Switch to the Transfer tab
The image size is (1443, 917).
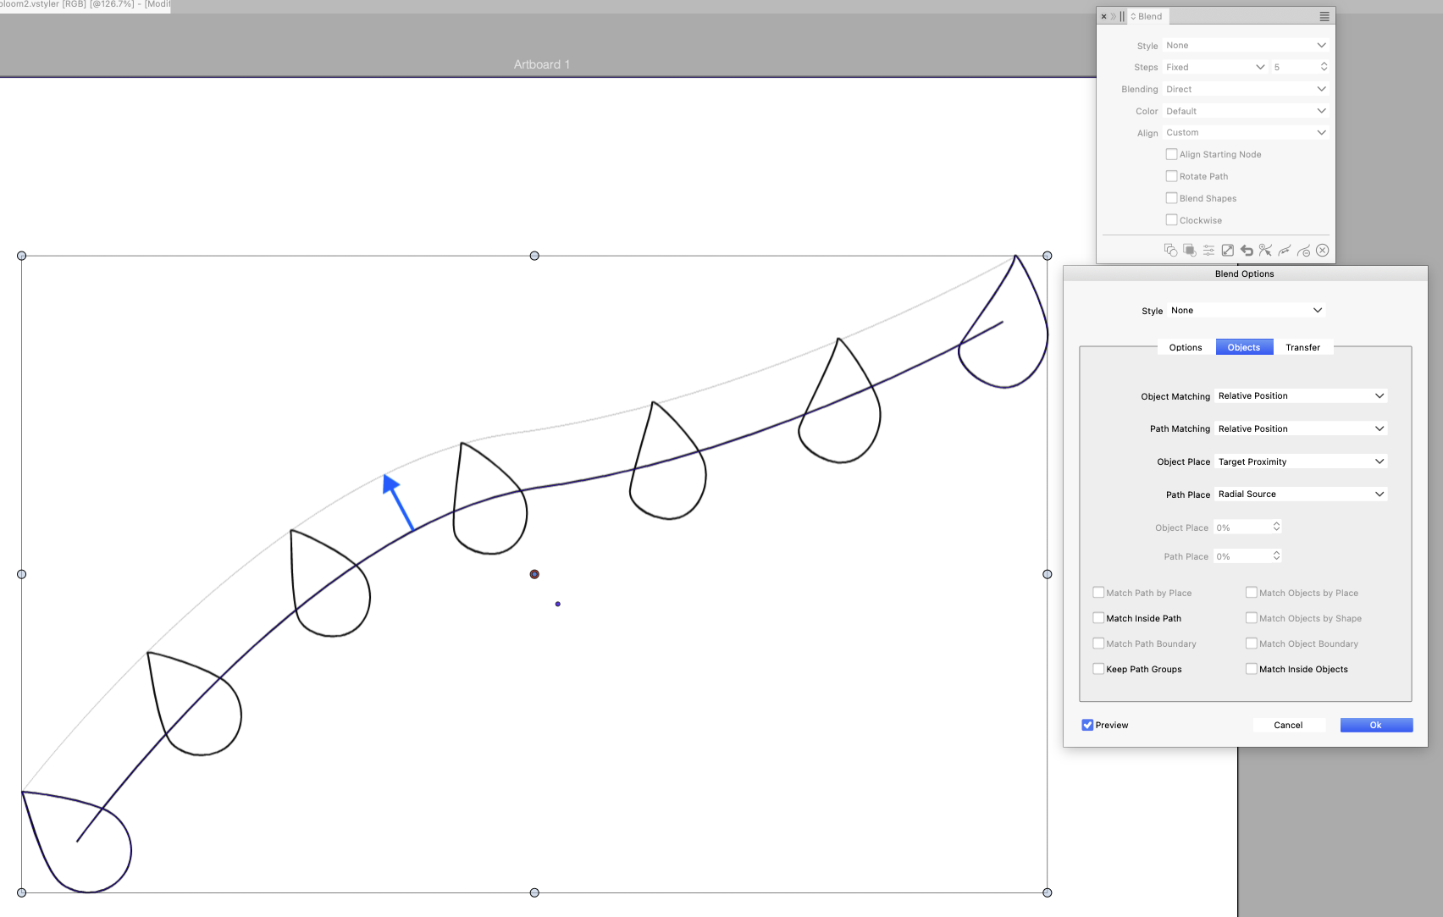coord(1302,347)
